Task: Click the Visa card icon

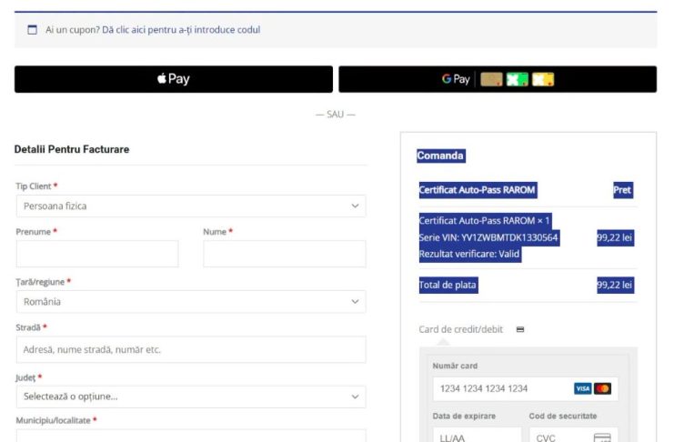Action: [x=582, y=388]
